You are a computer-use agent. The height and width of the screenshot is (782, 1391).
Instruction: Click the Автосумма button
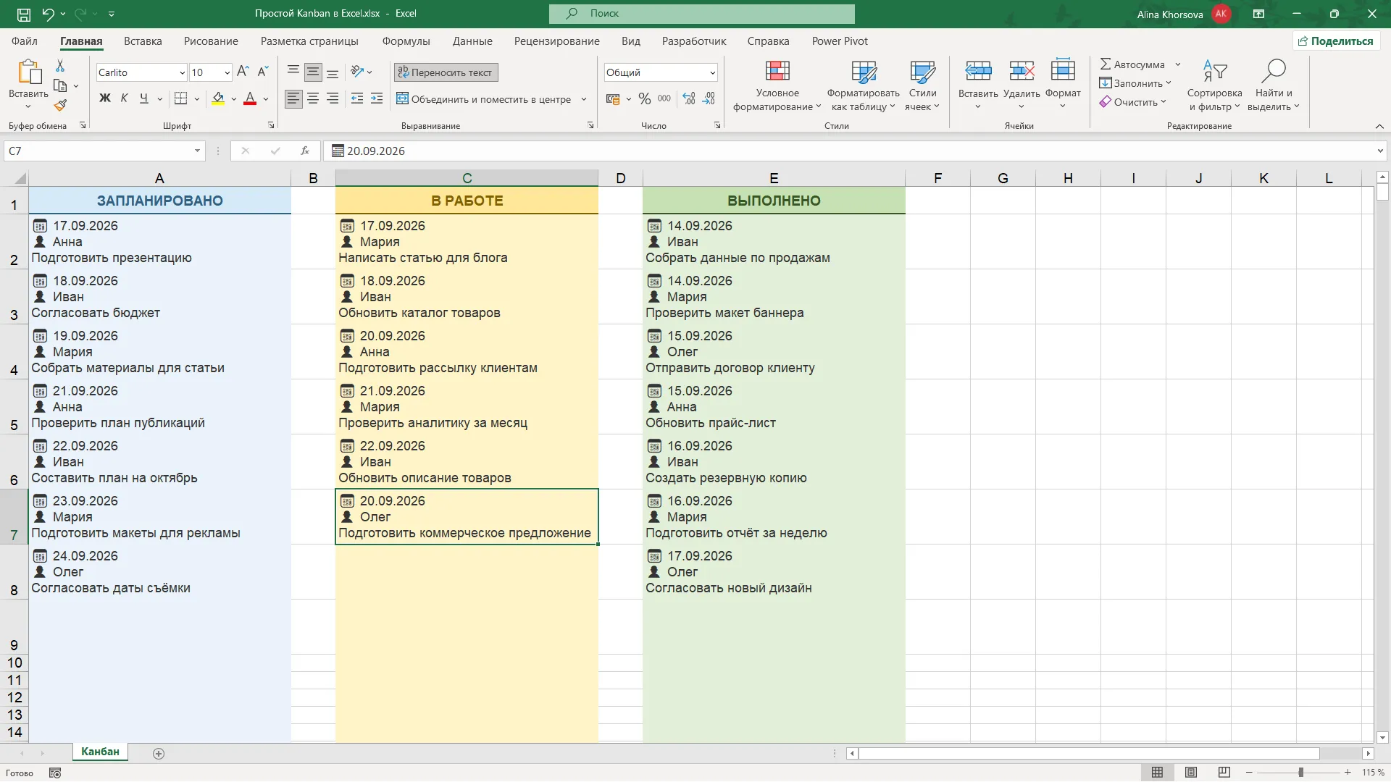tap(1133, 64)
